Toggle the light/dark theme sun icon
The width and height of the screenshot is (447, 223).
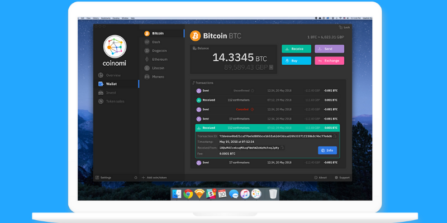[136, 178]
